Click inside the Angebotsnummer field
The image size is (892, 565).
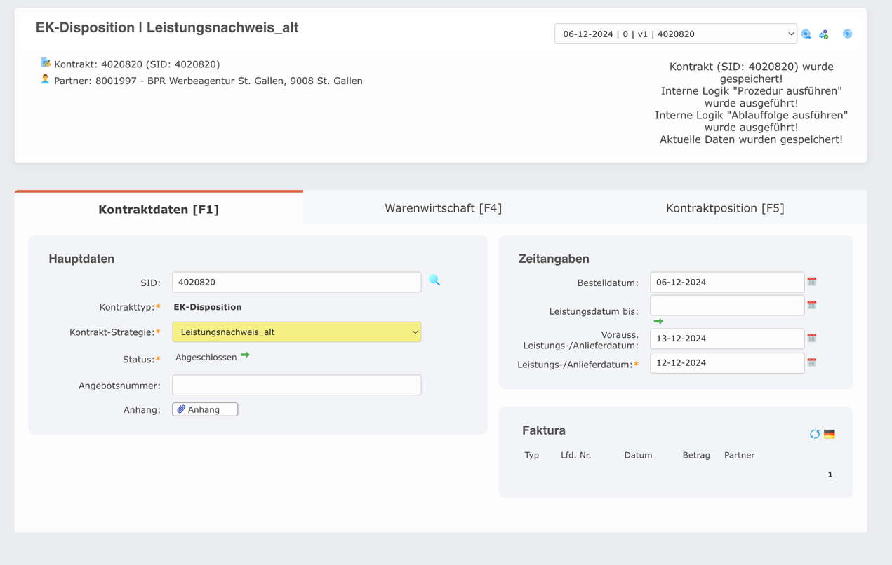[x=296, y=385]
